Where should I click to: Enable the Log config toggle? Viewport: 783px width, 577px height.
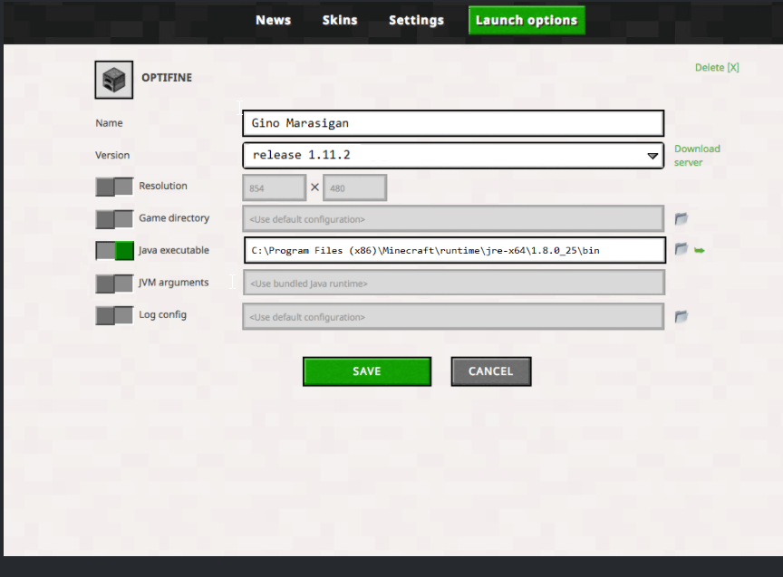pyautogui.click(x=113, y=314)
